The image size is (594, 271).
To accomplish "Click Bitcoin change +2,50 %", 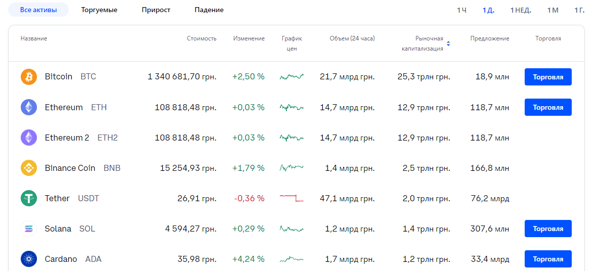I will [x=248, y=77].
